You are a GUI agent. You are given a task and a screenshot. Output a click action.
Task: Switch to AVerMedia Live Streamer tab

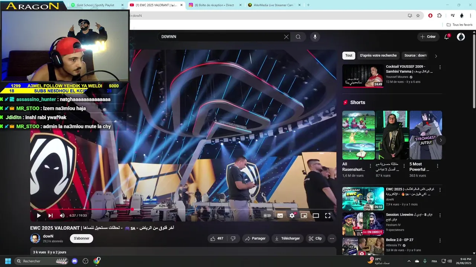[x=274, y=5]
